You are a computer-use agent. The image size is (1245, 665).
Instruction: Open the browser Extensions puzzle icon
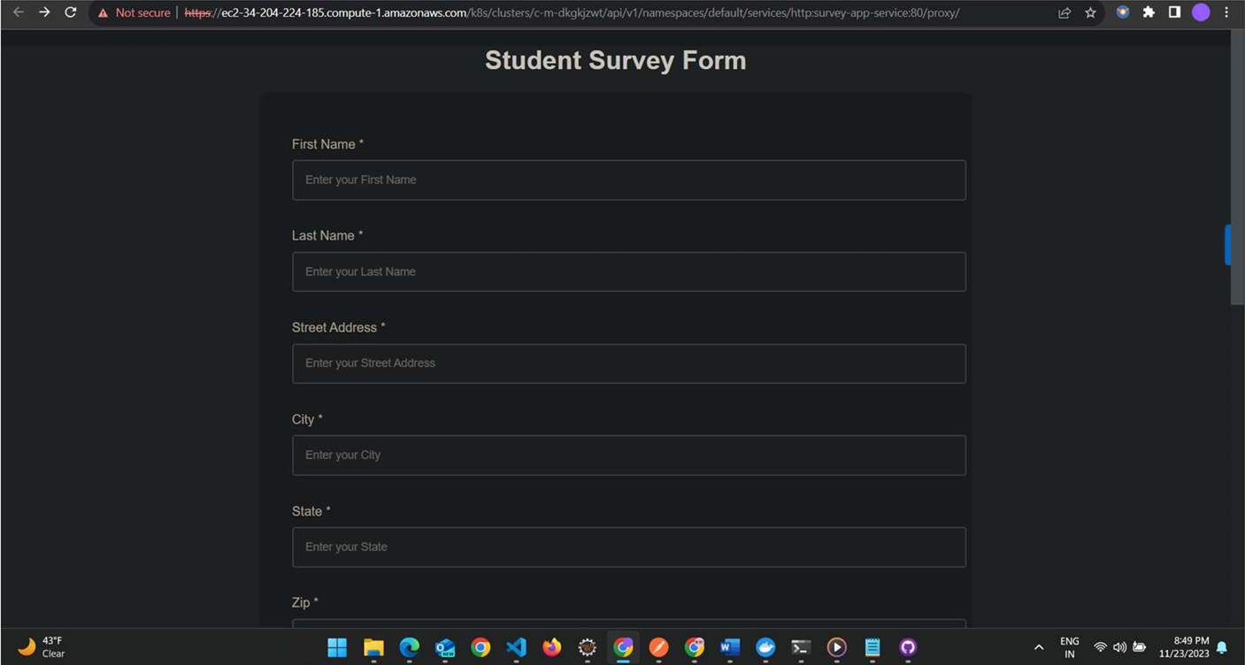coord(1149,12)
